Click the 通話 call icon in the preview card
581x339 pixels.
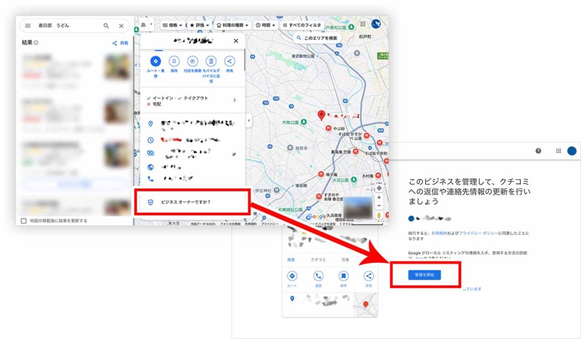(x=318, y=276)
